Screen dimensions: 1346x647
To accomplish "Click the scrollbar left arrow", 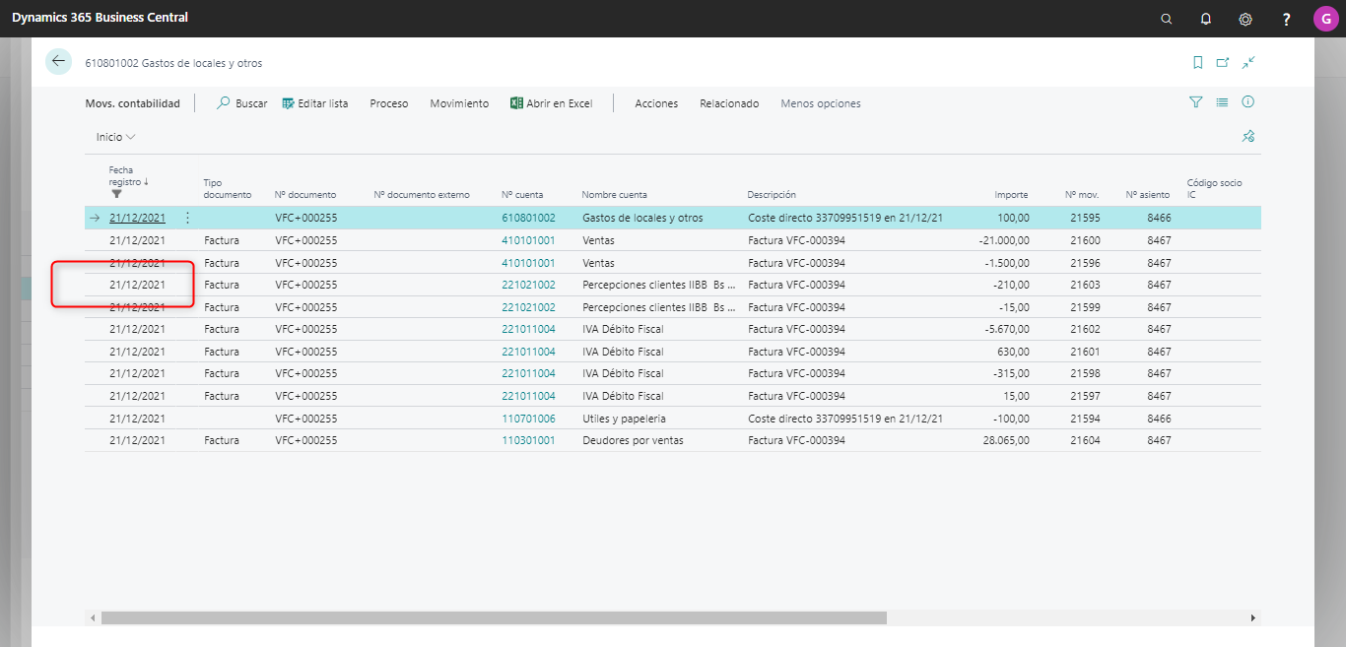I will point(93,617).
